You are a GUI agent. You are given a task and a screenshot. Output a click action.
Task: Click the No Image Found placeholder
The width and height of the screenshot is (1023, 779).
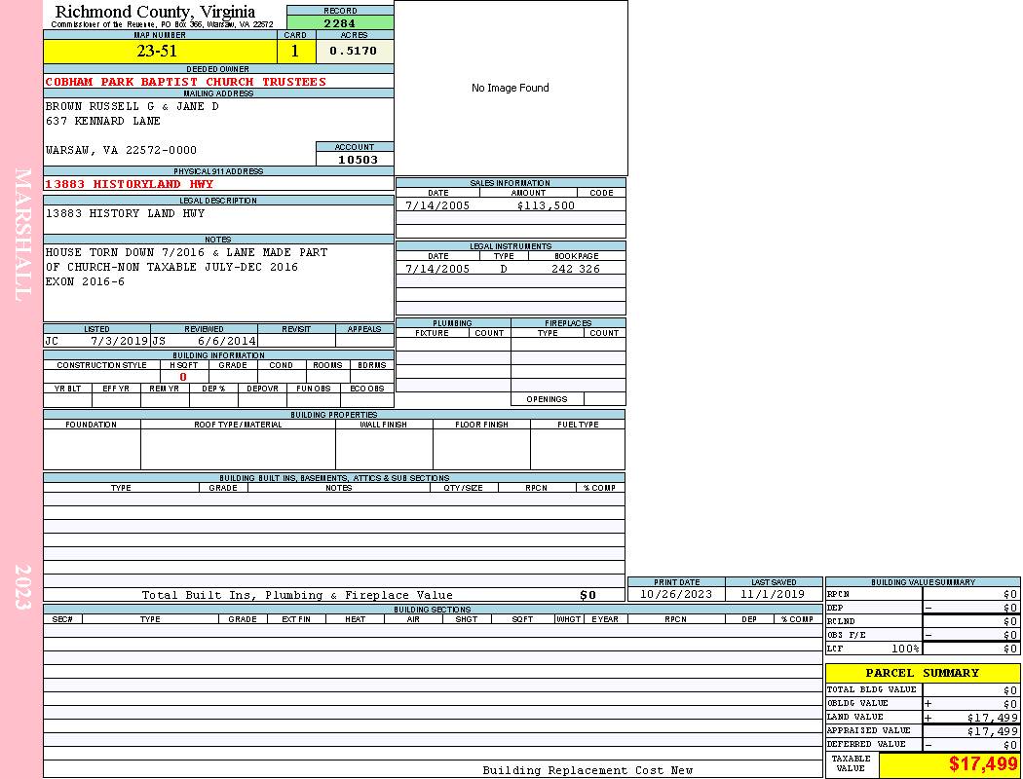pyautogui.click(x=511, y=89)
